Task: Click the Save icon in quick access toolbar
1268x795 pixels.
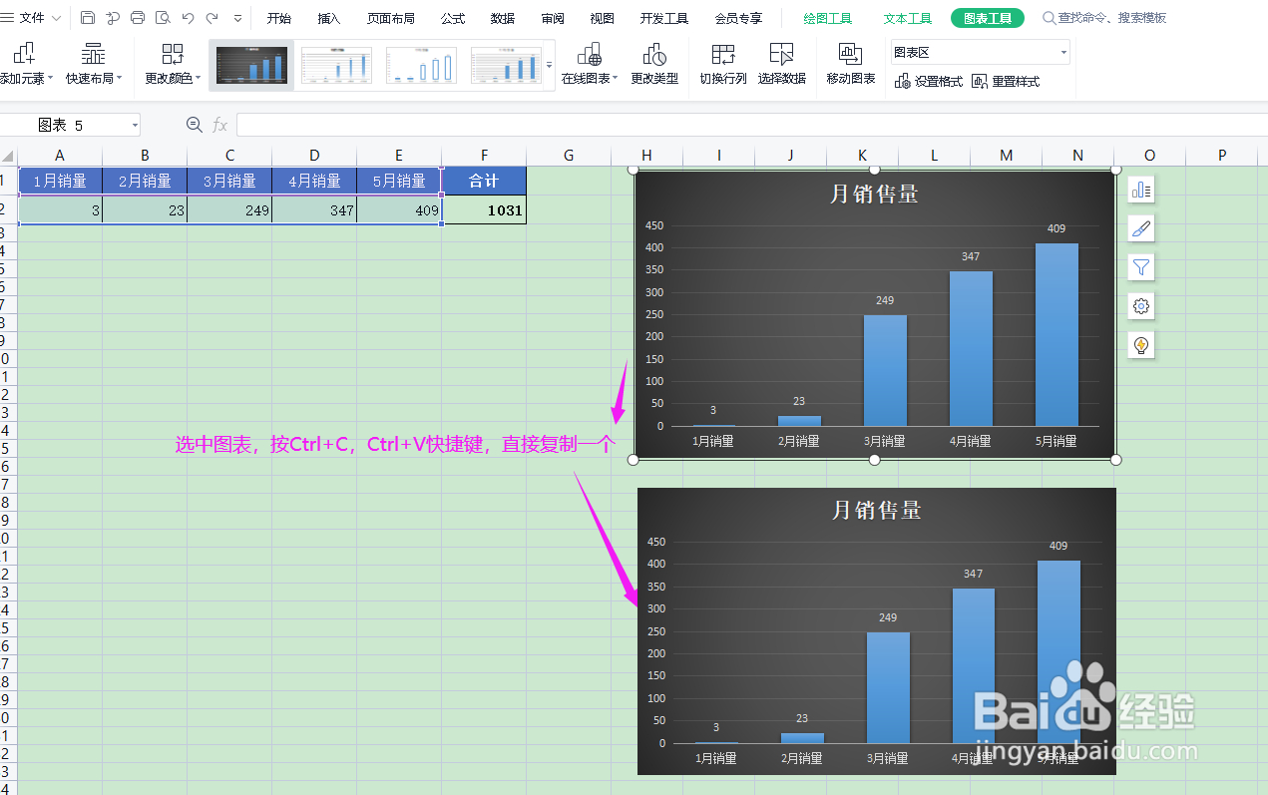Action: pos(88,18)
